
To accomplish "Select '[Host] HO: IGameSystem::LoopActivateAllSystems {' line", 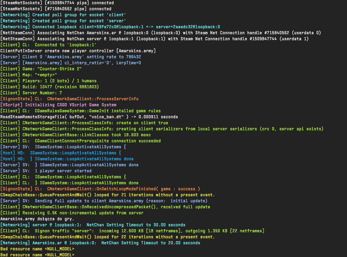I will click(61, 153).
